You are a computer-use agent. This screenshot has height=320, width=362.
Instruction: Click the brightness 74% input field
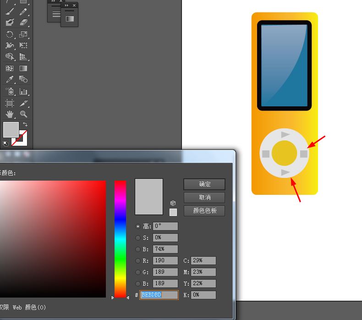tap(165, 249)
